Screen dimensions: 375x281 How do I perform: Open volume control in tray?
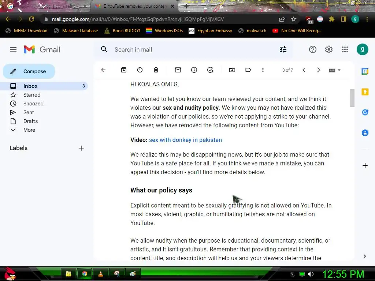311,274
